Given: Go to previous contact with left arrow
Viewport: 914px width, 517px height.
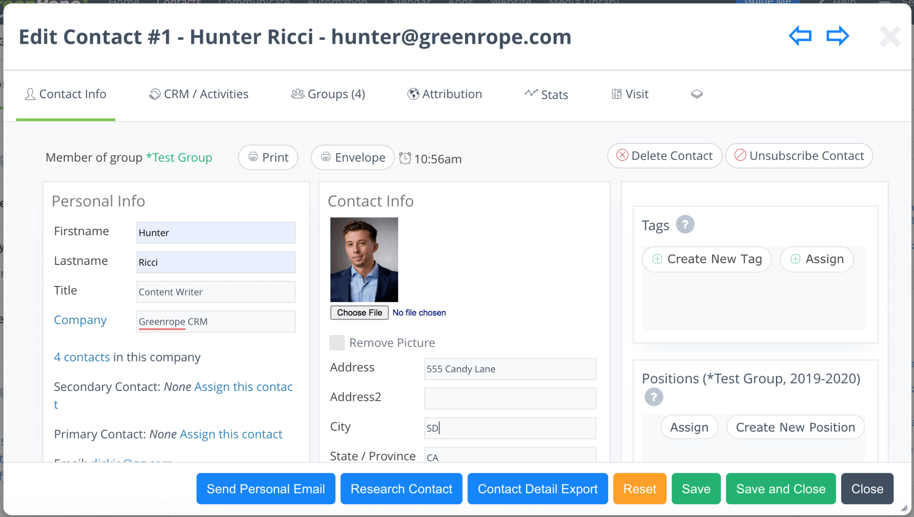Looking at the screenshot, I should [x=800, y=36].
